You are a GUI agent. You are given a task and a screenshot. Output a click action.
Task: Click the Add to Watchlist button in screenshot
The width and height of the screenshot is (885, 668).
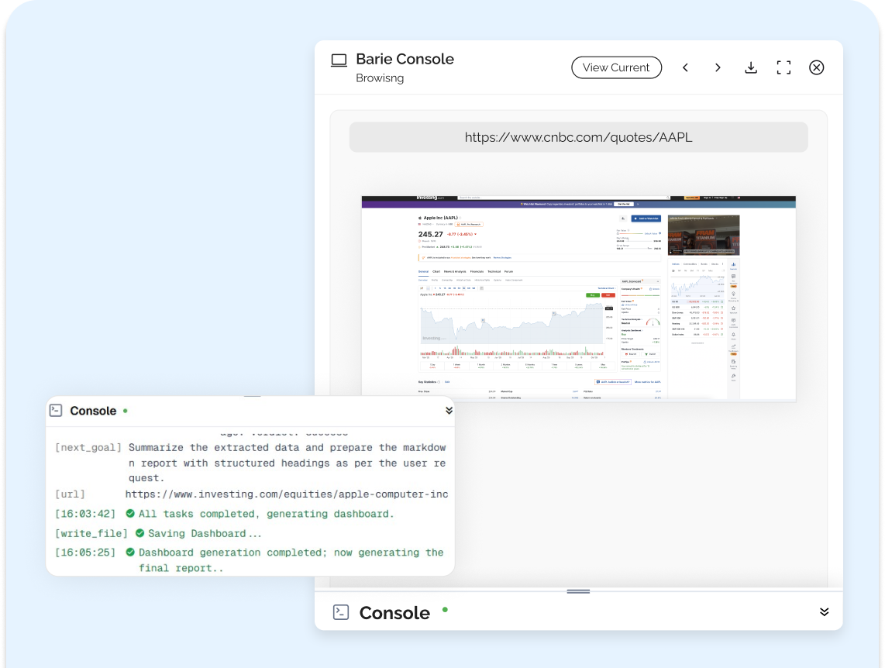pos(646,219)
